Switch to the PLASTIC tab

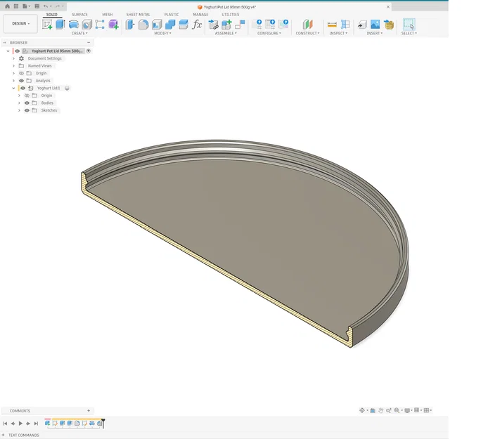[x=172, y=15]
